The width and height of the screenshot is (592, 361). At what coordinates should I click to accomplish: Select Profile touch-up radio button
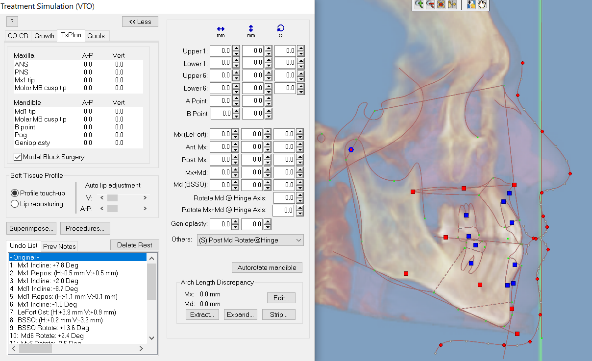15,193
